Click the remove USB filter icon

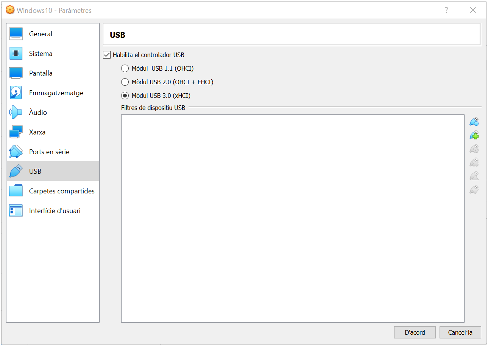coord(474,162)
